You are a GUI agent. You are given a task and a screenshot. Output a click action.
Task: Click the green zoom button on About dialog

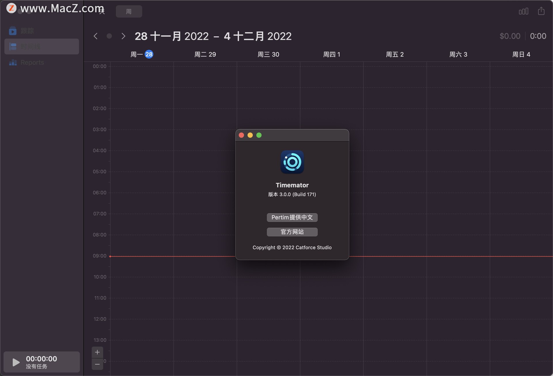point(259,135)
